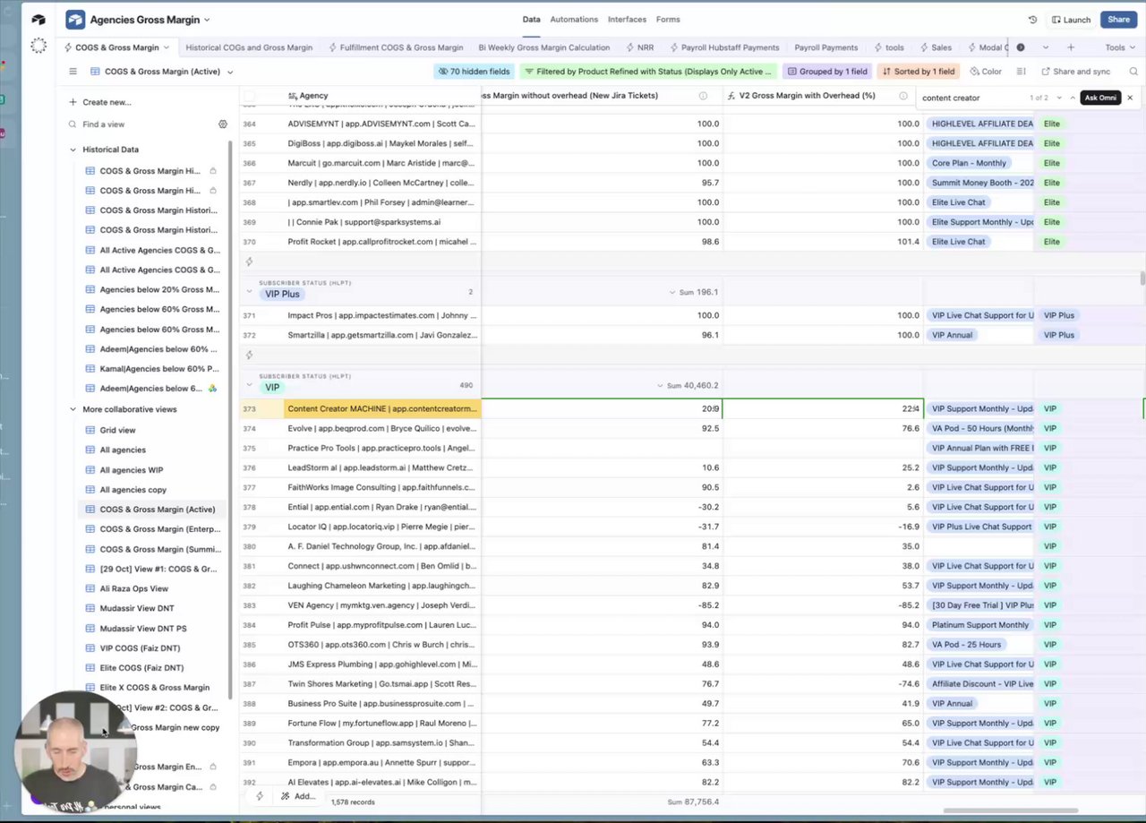This screenshot has width=1146, height=823.
Task: Collapse the VIP Plus group
Action: (250, 292)
